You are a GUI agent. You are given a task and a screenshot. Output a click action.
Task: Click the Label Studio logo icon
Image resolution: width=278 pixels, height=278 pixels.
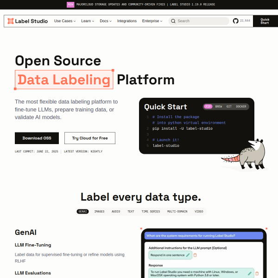11,21
